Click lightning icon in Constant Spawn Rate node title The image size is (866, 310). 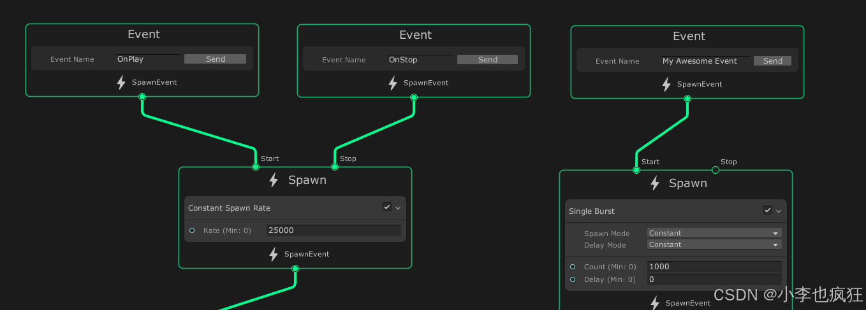click(274, 180)
